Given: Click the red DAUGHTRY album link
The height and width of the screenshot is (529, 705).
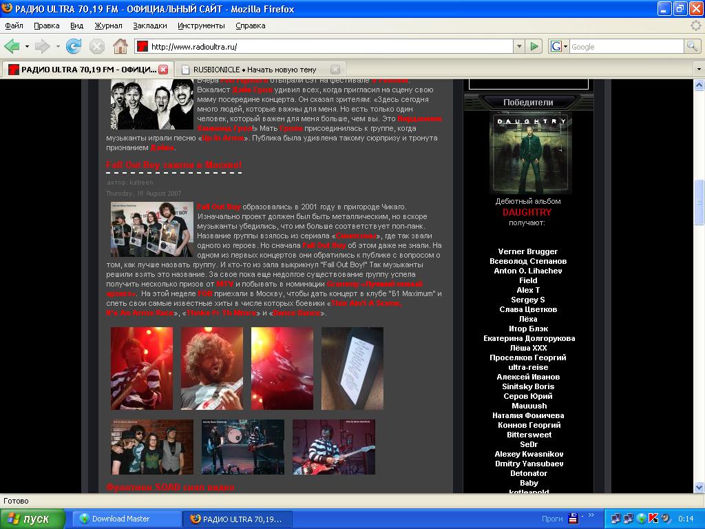Looking at the screenshot, I should [x=527, y=212].
